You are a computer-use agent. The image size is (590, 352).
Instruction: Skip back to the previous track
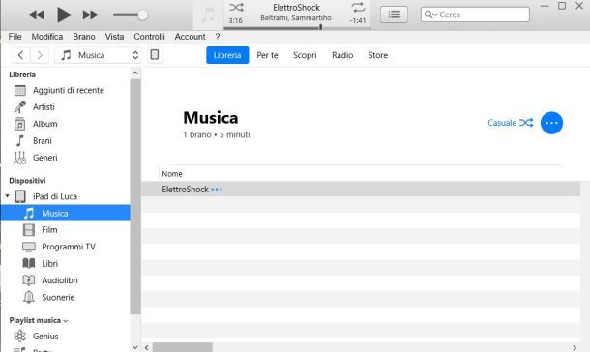(37, 15)
